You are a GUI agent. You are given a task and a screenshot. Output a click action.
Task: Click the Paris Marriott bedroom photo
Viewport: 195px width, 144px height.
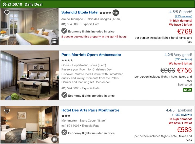[x=29, y=75]
